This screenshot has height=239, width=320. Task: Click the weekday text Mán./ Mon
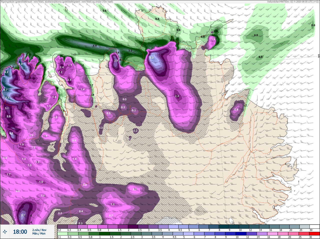[x=39, y=234]
